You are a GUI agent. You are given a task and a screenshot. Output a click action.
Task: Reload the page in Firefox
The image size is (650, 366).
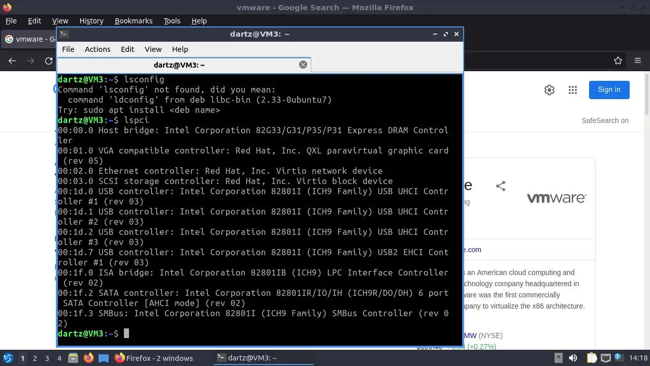49,60
